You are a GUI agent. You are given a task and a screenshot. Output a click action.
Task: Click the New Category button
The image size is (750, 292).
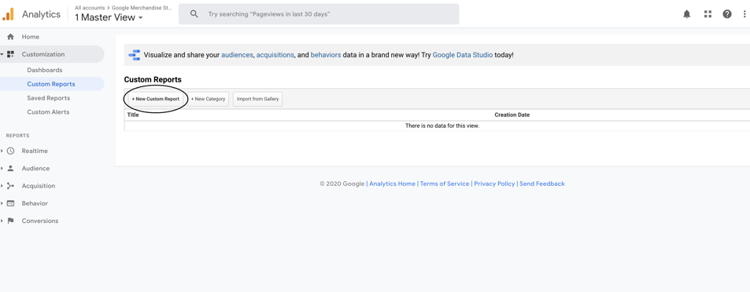click(208, 99)
